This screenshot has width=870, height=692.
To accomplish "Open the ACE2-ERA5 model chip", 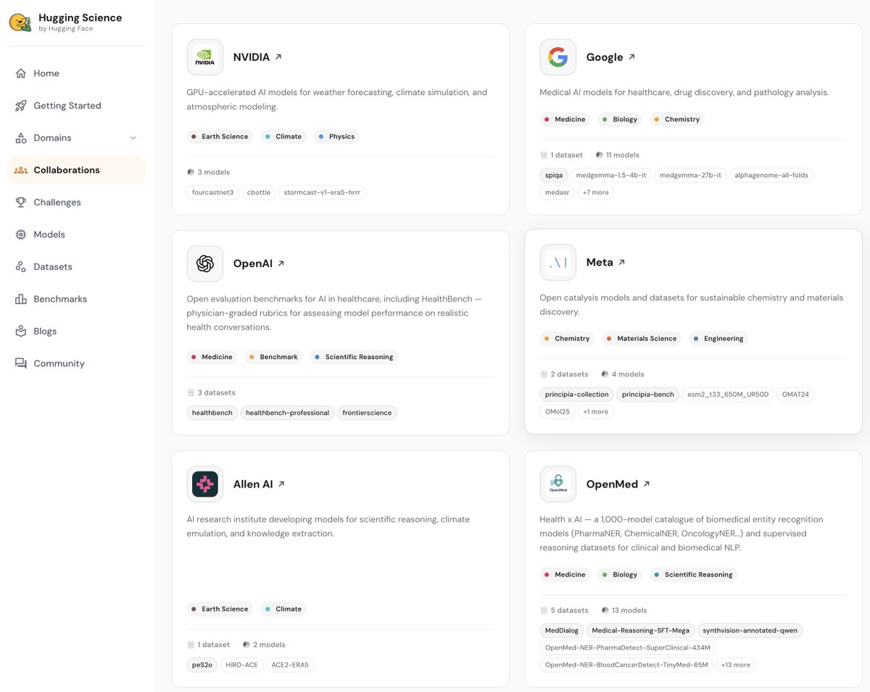I will 289,664.
